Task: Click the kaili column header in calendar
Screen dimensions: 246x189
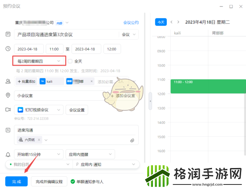Action: click(x=178, y=33)
